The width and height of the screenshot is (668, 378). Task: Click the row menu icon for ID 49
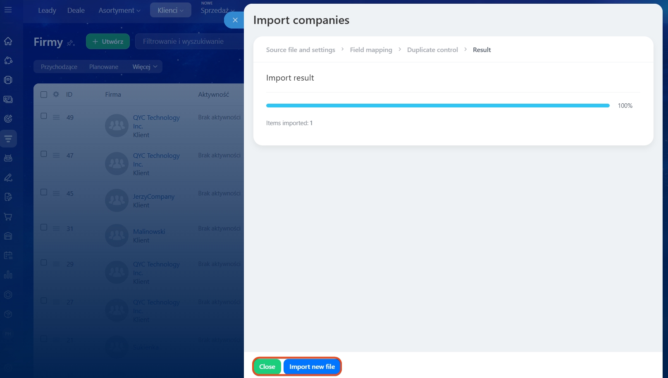point(56,117)
